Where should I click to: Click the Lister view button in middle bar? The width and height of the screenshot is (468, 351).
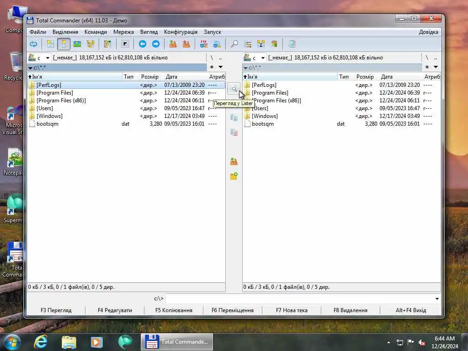click(234, 89)
